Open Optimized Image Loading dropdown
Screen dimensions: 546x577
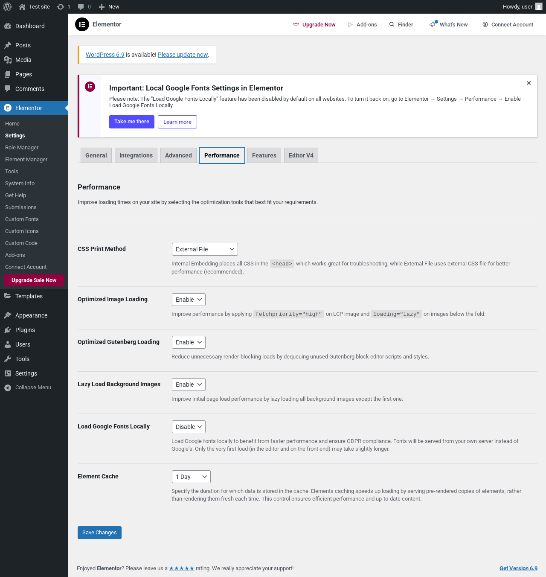click(x=189, y=300)
